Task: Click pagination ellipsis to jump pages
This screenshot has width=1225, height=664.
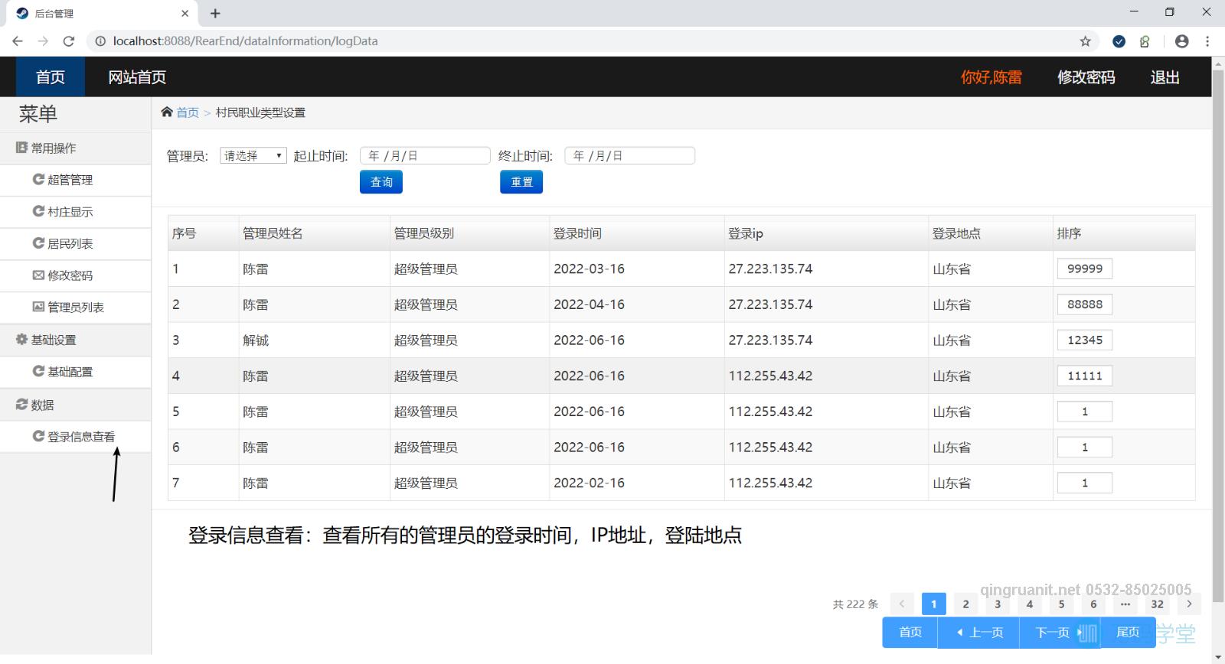Action: tap(1125, 604)
